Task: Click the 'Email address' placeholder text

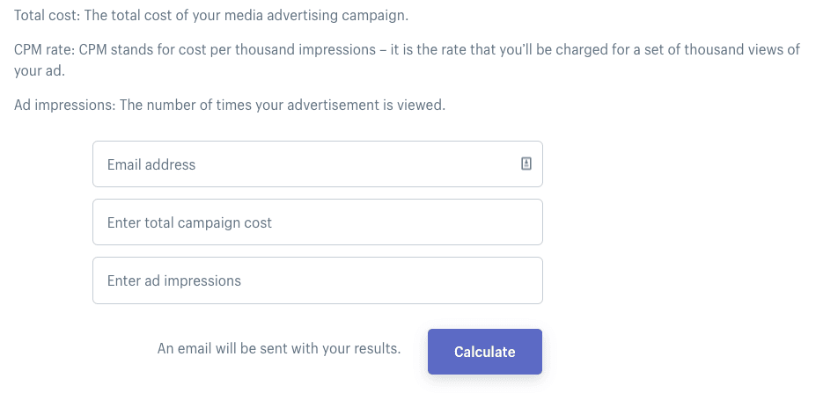Action: tap(151, 164)
